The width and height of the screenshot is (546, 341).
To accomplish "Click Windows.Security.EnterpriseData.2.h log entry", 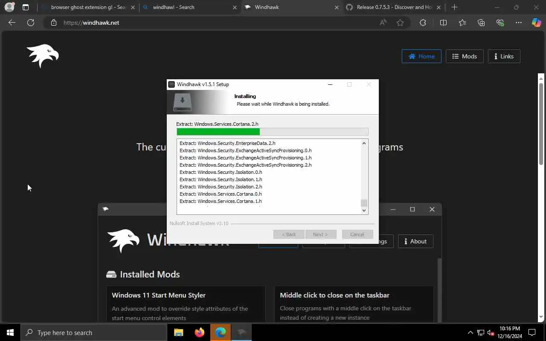I will (x=227, y=143).
